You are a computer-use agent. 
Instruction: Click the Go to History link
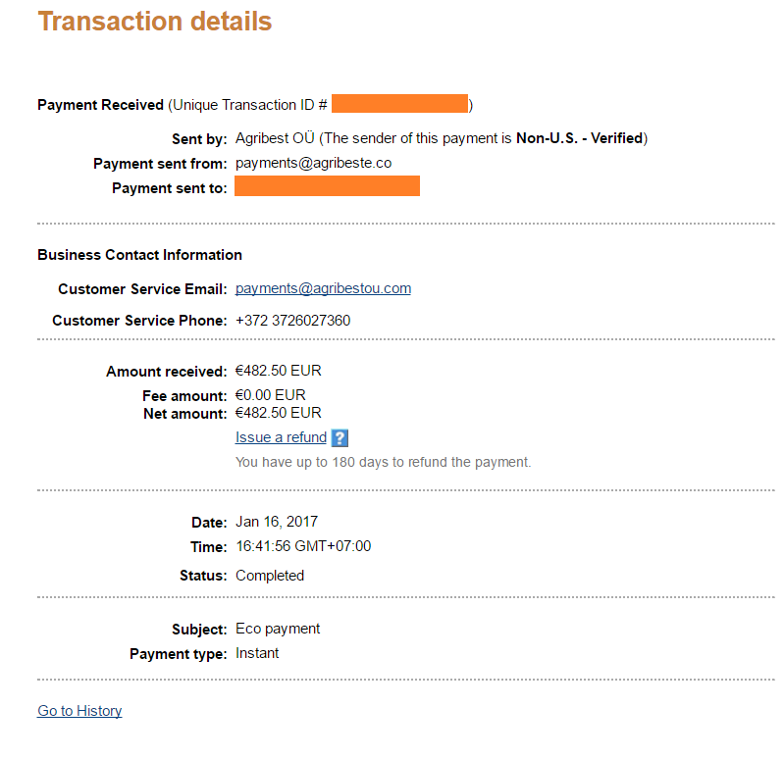(79, 711)
